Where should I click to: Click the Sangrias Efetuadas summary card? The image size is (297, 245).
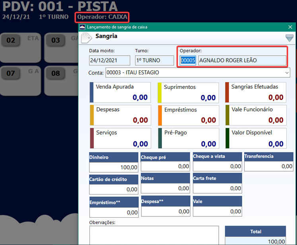256,93
